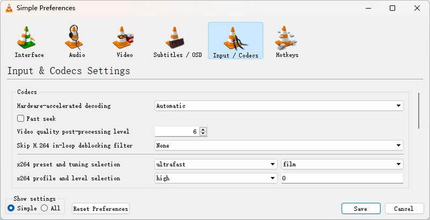Switch show settings to All

click(x=44, y=208)
